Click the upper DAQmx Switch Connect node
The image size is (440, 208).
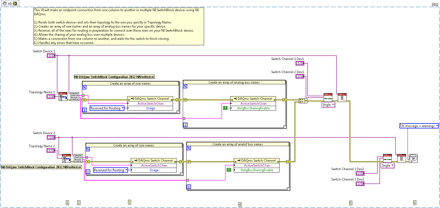tap(328, 98)
